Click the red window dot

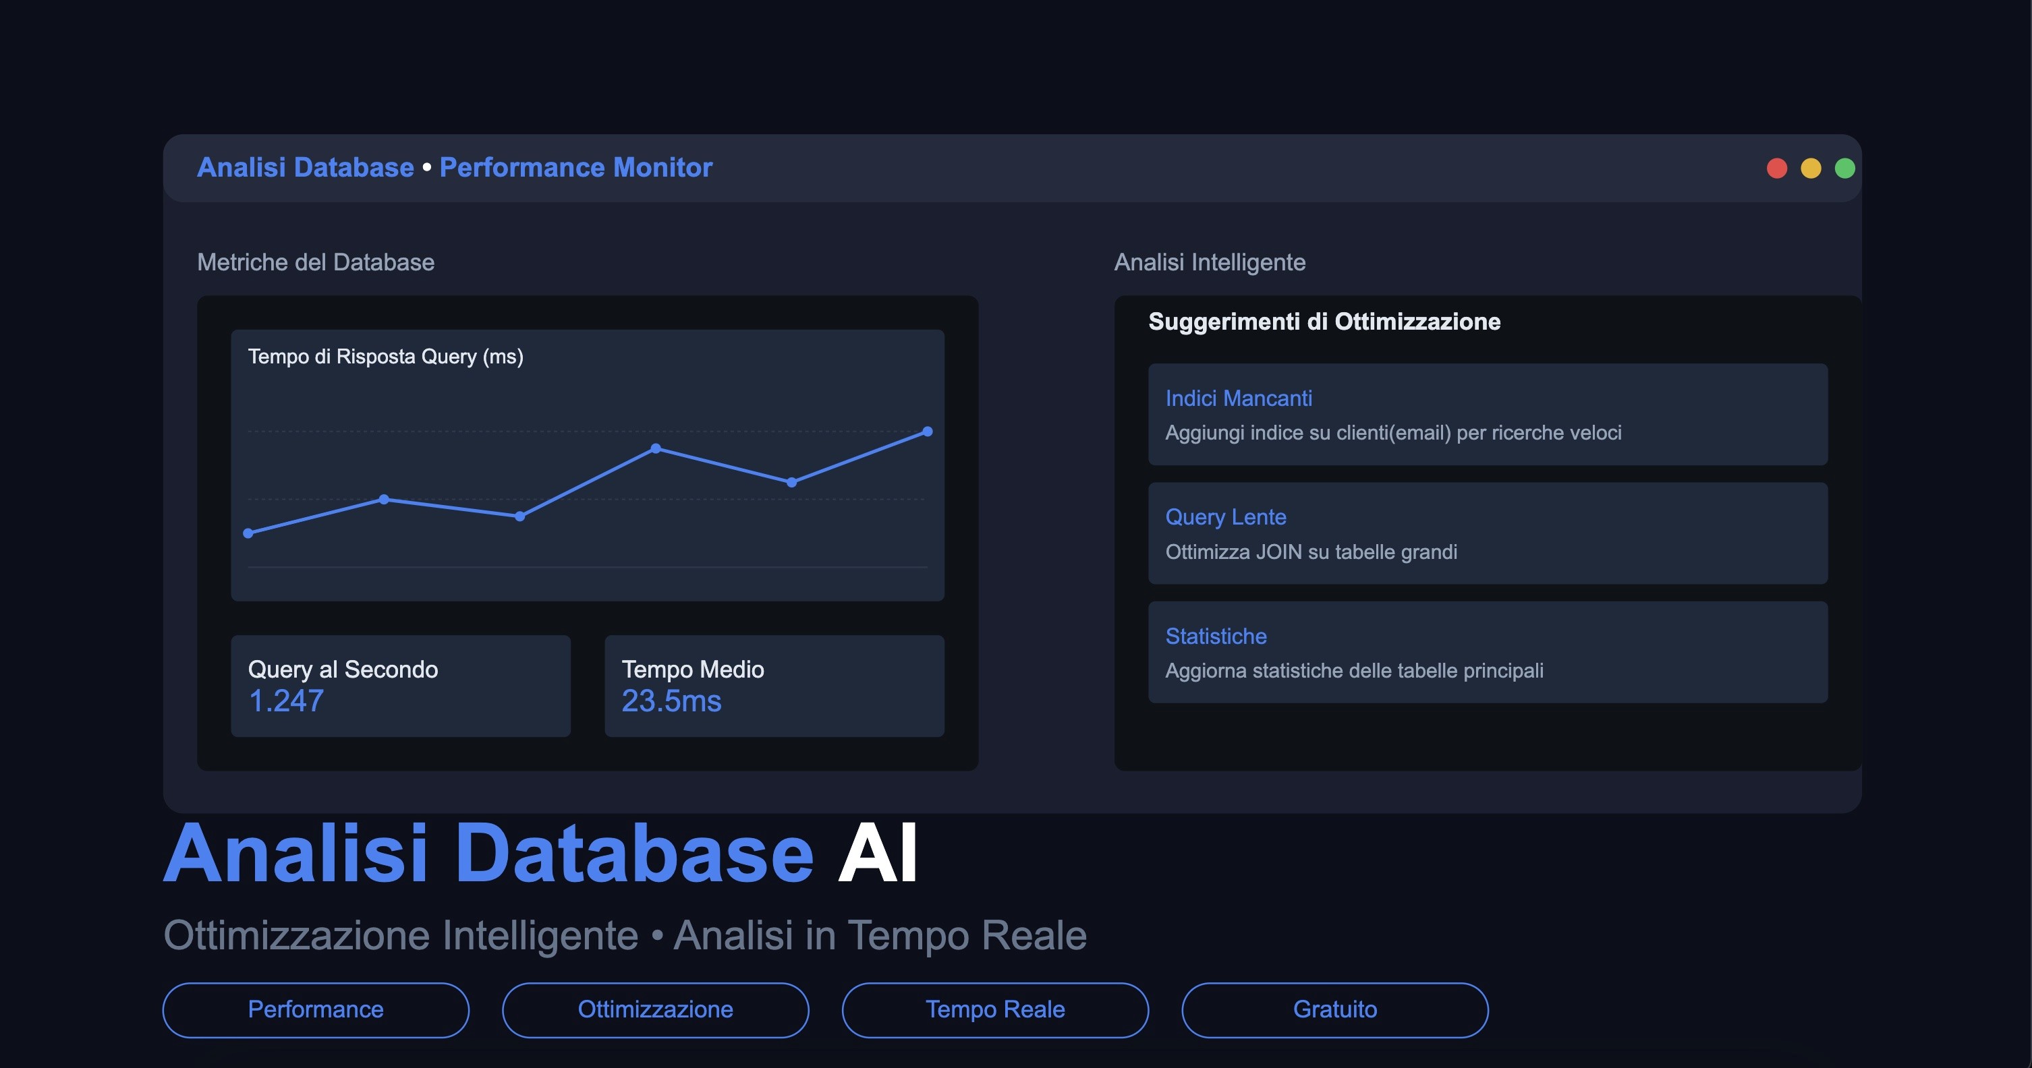click(x=1776, y=169)
